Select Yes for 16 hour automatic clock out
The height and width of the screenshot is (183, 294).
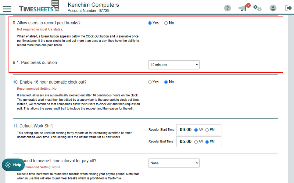(x=150, y=82)
